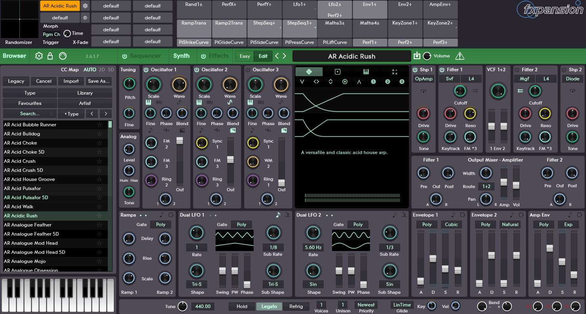The width and height of the screenshot is (586, 314).
Task: Click the Hold button
Action: 242,306
